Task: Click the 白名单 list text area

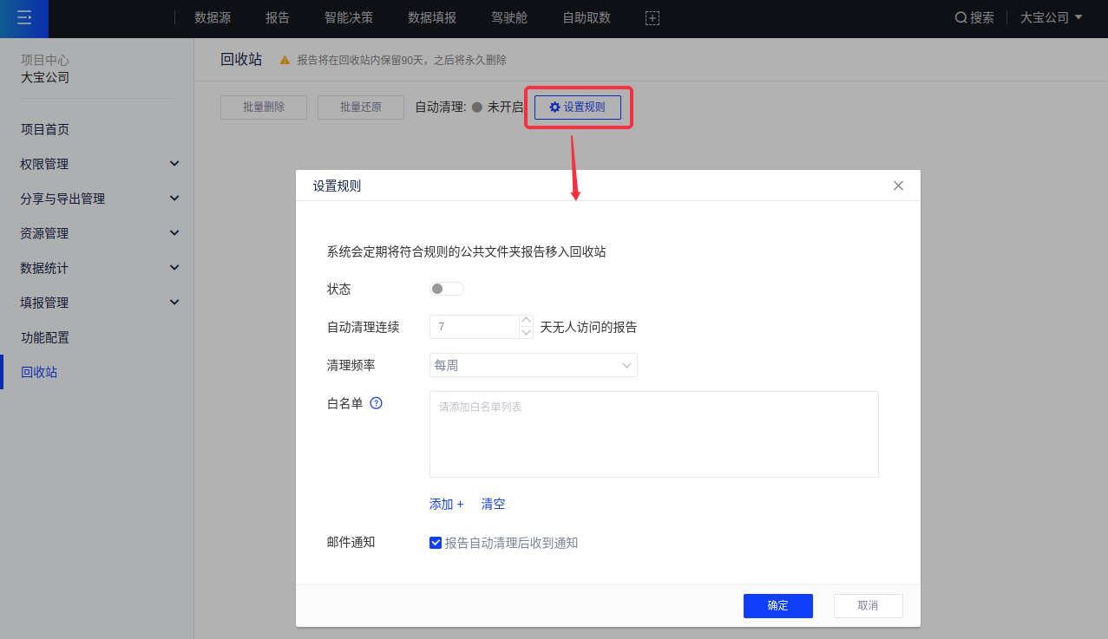Action: click(x=653, y=434)
